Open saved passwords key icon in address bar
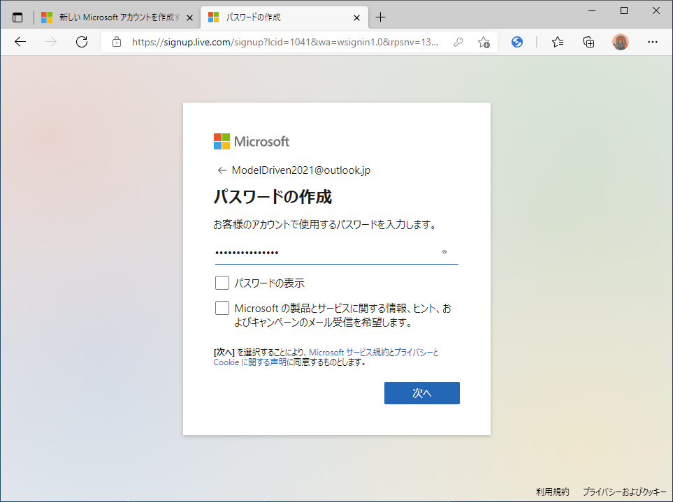The width and height of the screenshot is (673, 502). (x=458, y=42)
